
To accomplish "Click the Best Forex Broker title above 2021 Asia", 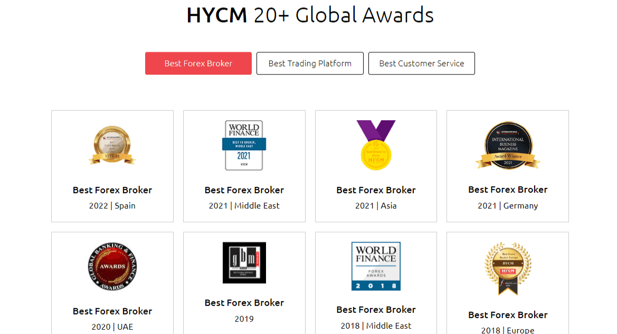I will coord(376,190).
